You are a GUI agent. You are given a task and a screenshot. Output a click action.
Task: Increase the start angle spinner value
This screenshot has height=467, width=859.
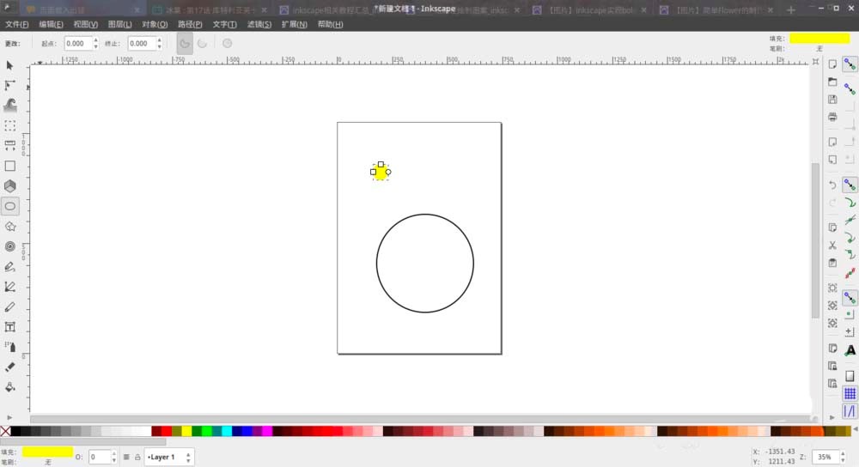(94, 39)
